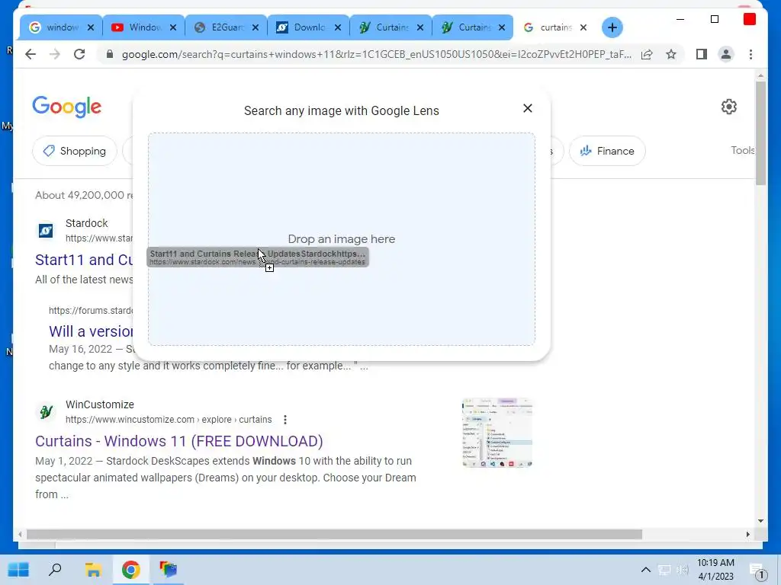The height and width of the screenshot is (585, 781).
Task: Click the 'About 49,200,000' results count text
Action: 84,195
